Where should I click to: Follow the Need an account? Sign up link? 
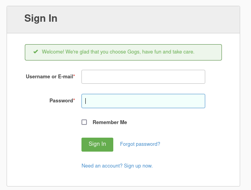117,166
